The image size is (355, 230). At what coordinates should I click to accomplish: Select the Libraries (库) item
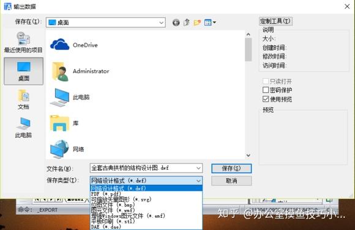tap(64, 123)
